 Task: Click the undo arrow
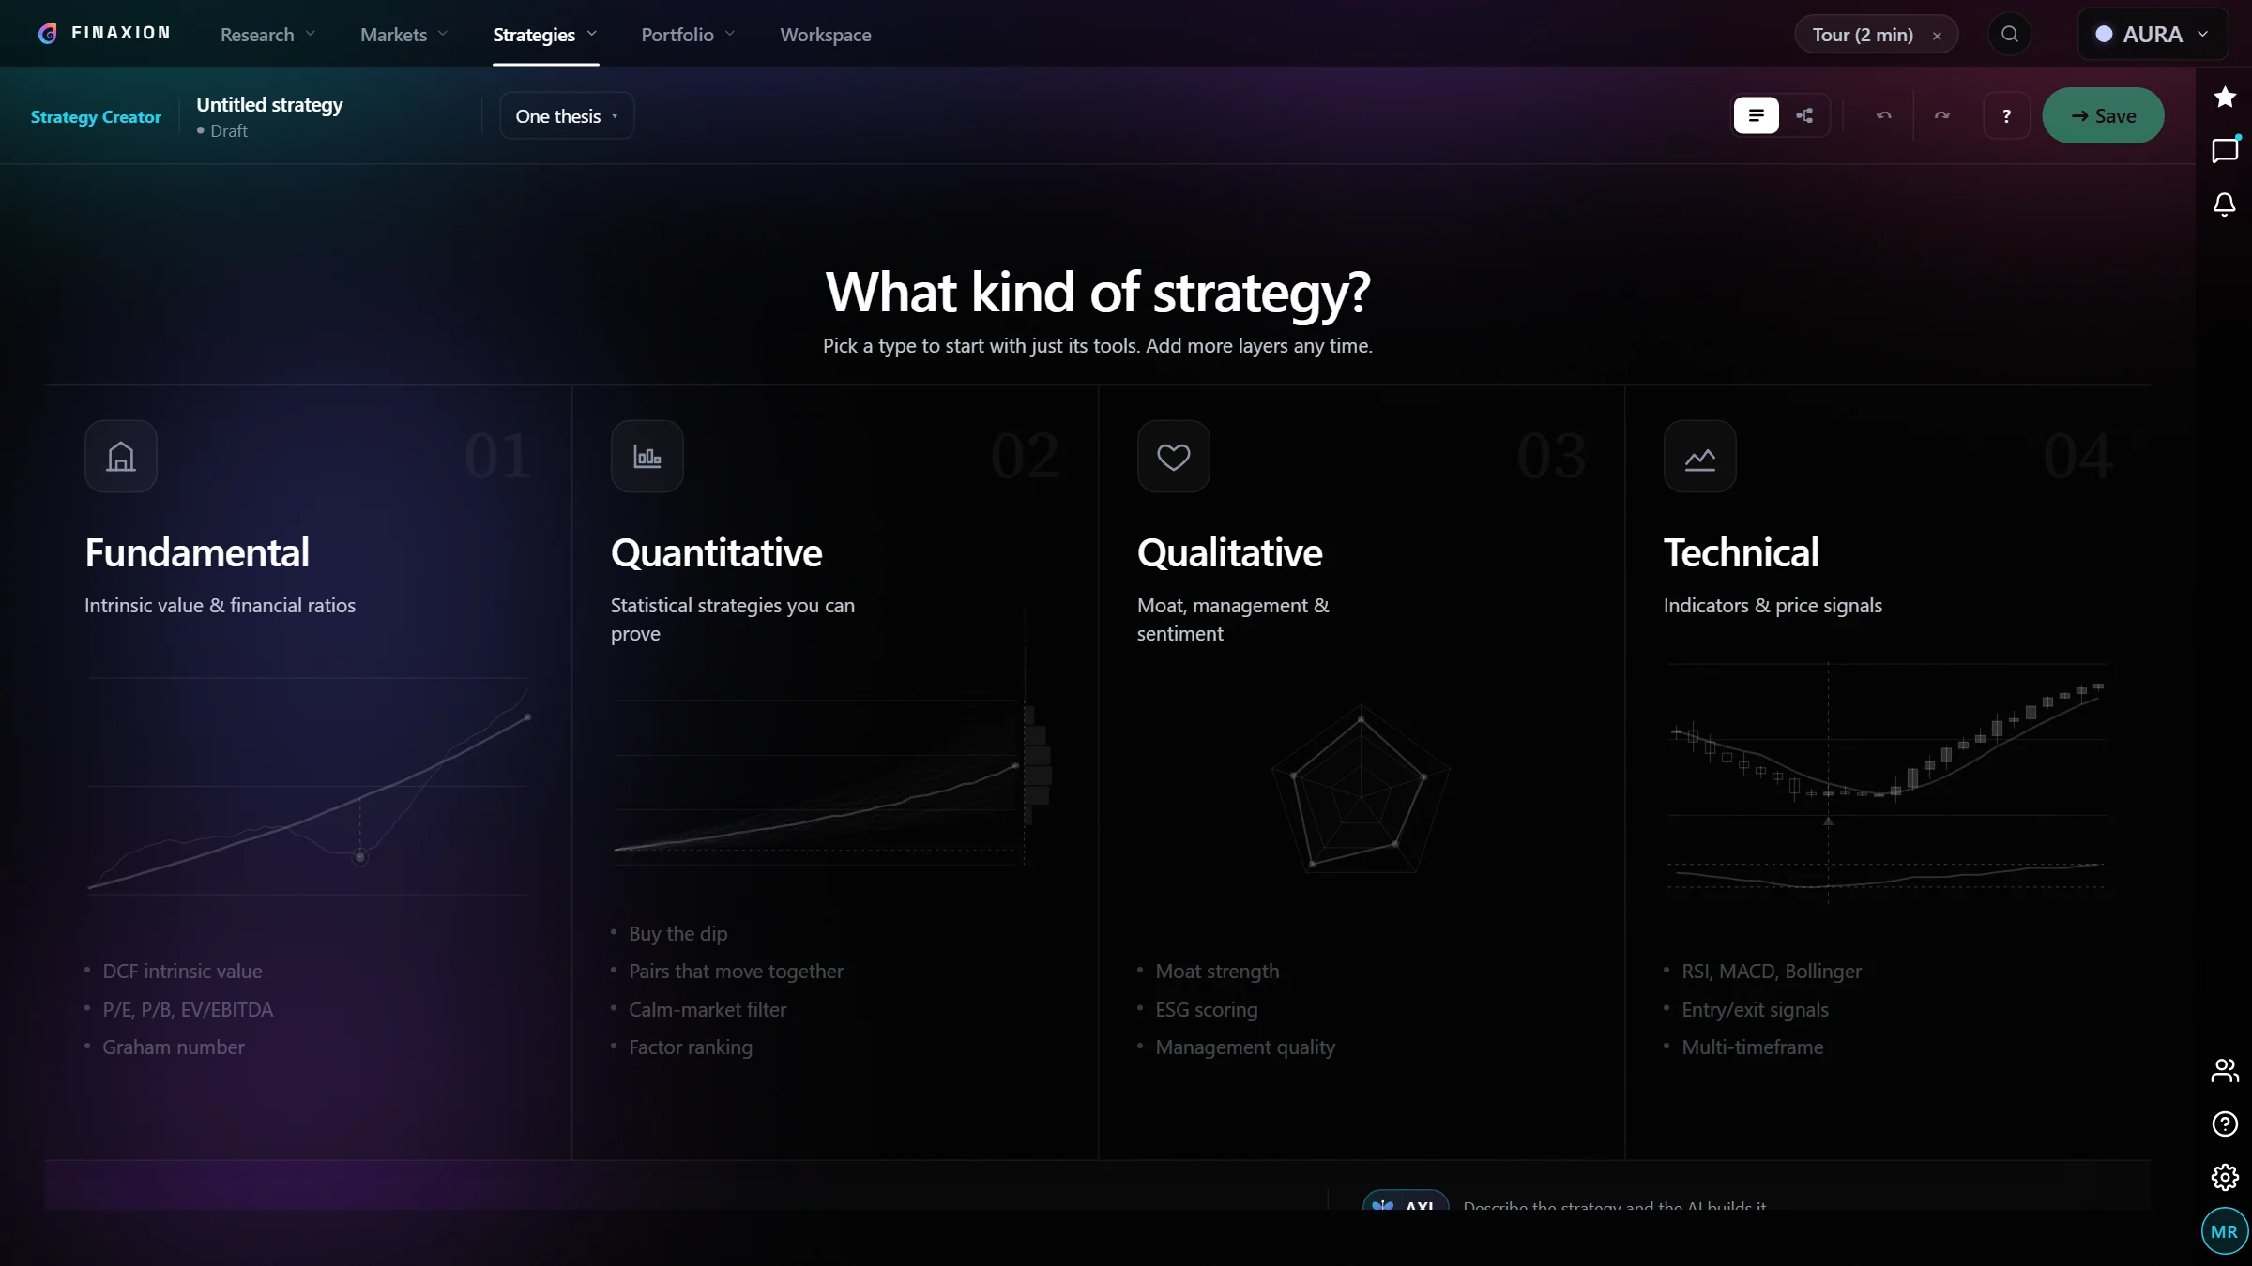[x=1883, y=116]
